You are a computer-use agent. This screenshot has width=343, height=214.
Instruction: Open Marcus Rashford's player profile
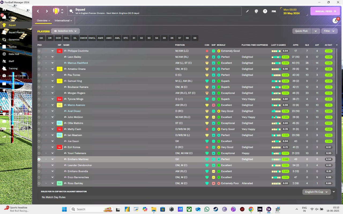tap(77, 63)
